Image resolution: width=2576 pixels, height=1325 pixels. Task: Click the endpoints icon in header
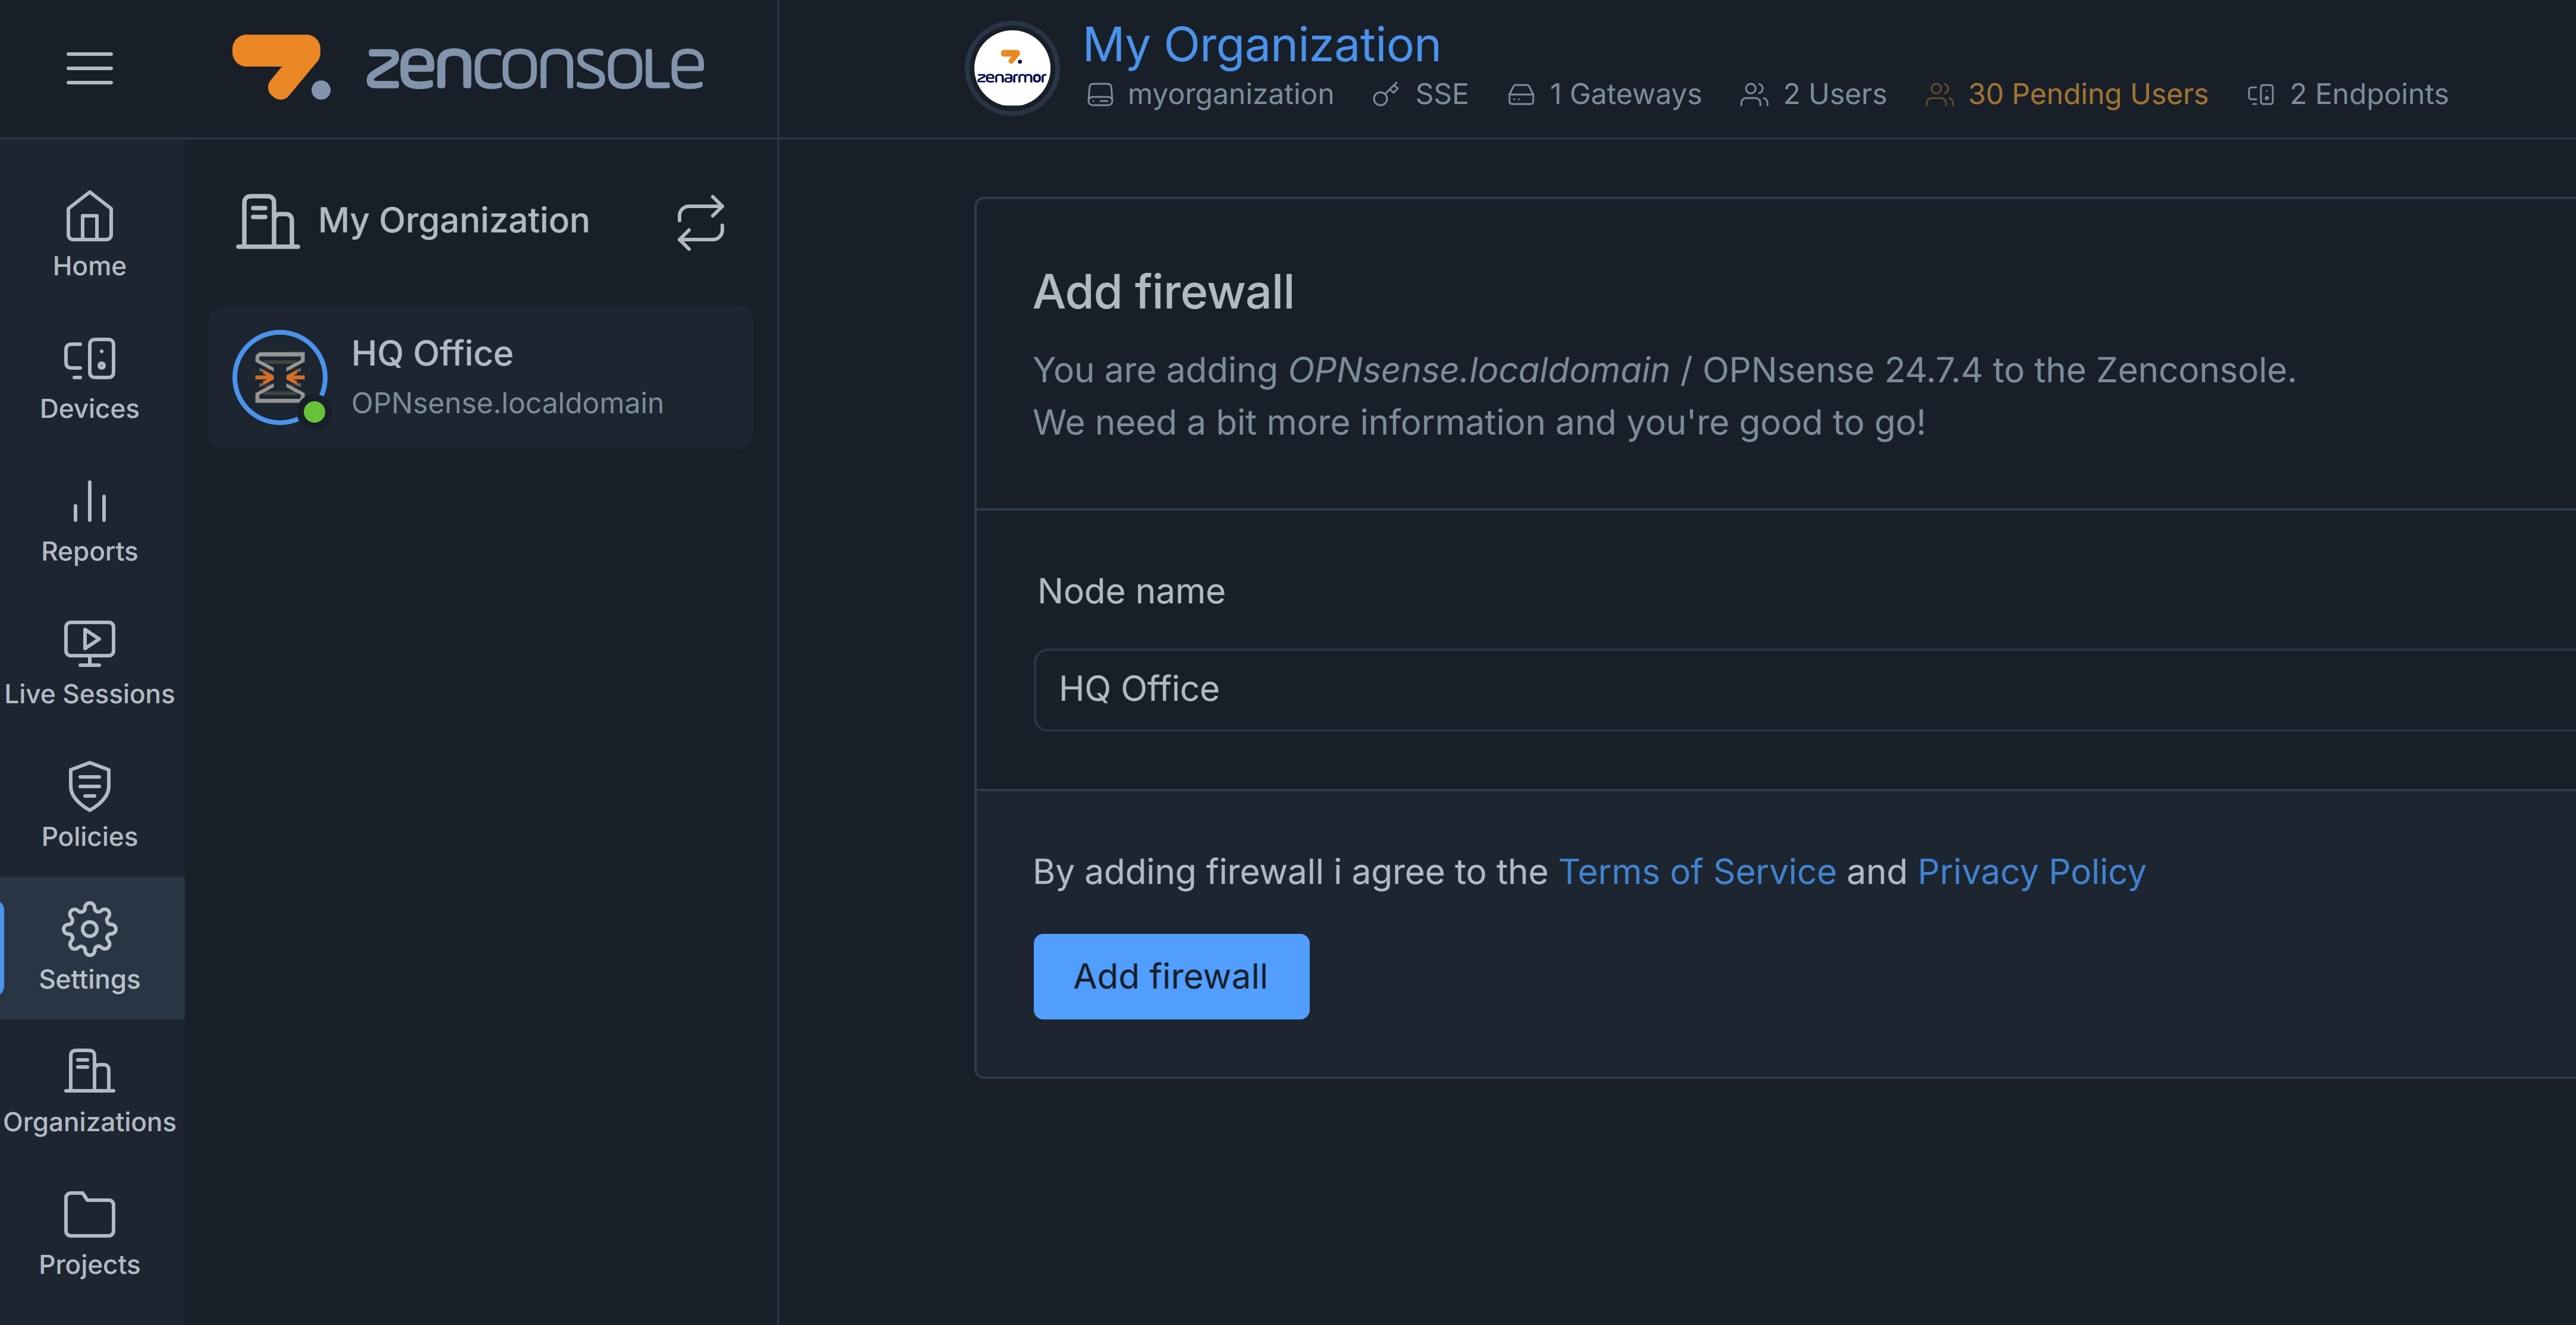click(2261, 95)
